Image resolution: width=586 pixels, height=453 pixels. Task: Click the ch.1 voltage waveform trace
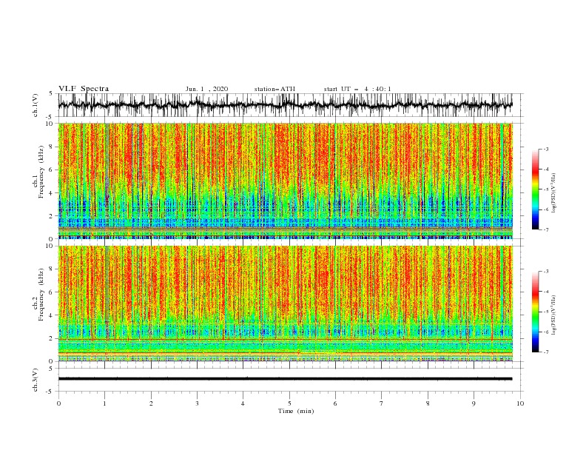[x=285, y=104]
